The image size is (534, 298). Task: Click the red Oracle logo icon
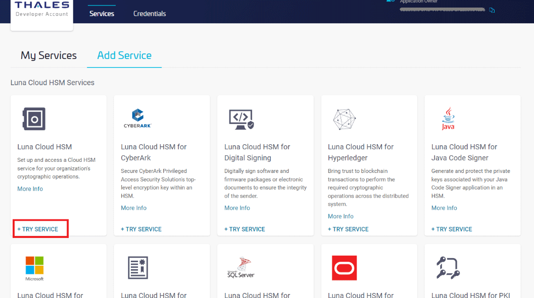[x=345, y=268]
